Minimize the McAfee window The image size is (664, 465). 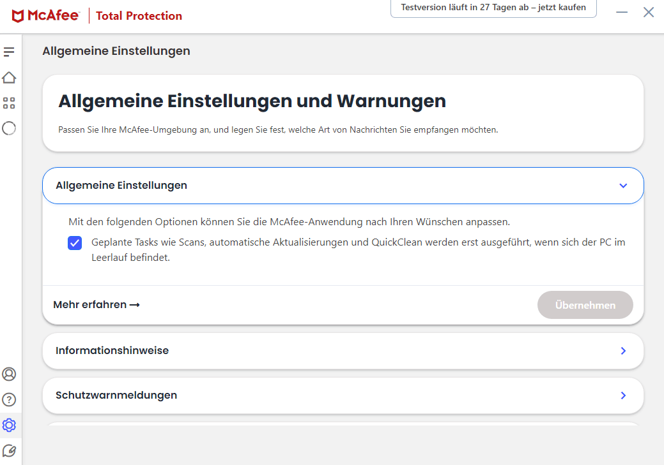[622, 12]
